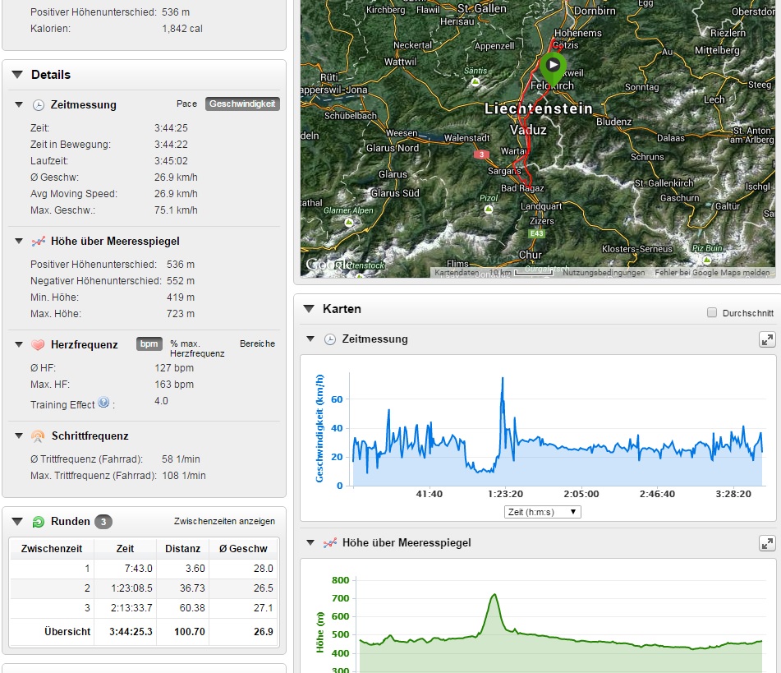The height and width of the screenshot is (673, 781).
Task: Expand the Zeitmessung chart to fullscreen
Action: pos(766,339)
